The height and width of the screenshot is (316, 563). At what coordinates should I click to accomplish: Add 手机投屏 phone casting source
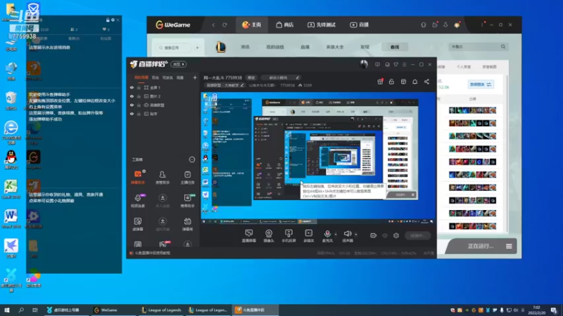[289, 236]
